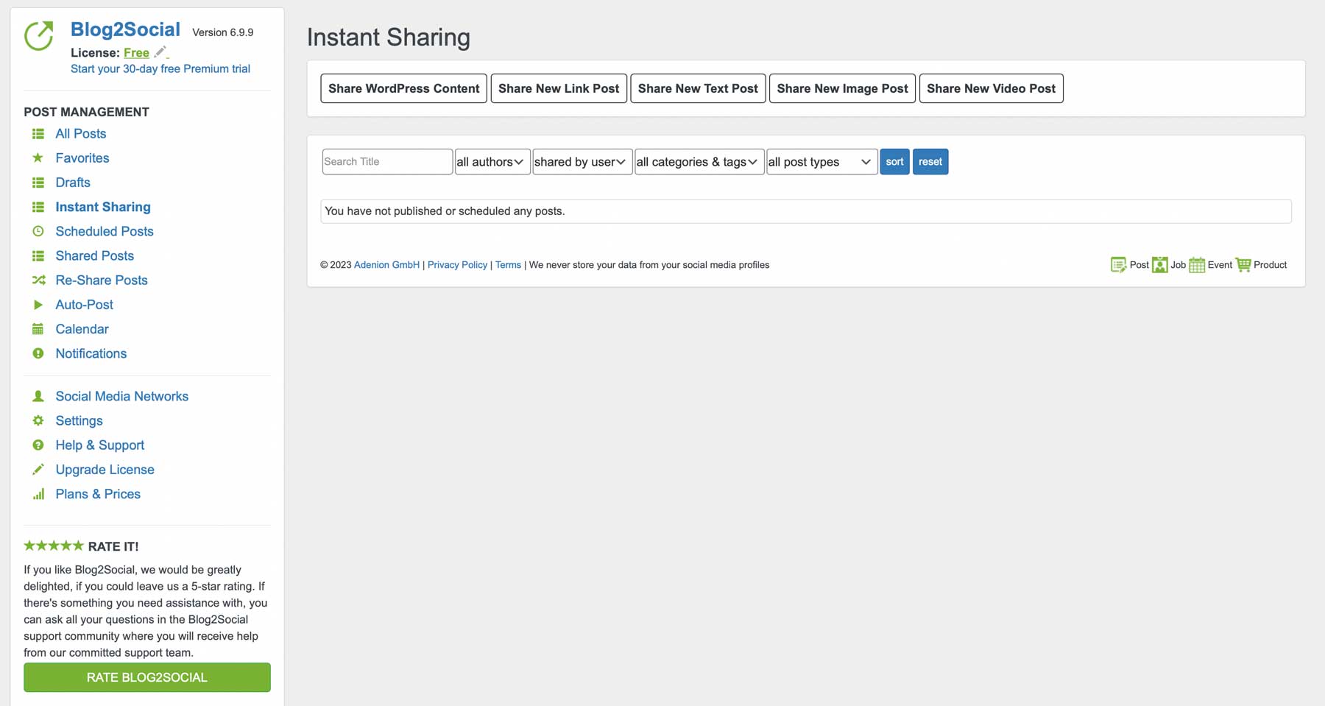Click the Social Media Networks person icon

38,396
